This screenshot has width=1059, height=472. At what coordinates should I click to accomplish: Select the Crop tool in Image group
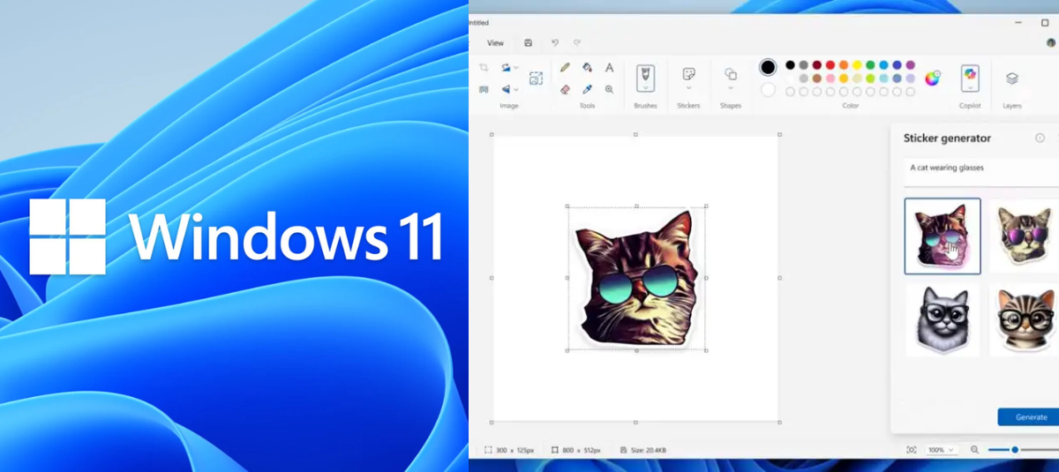point(484,68)
